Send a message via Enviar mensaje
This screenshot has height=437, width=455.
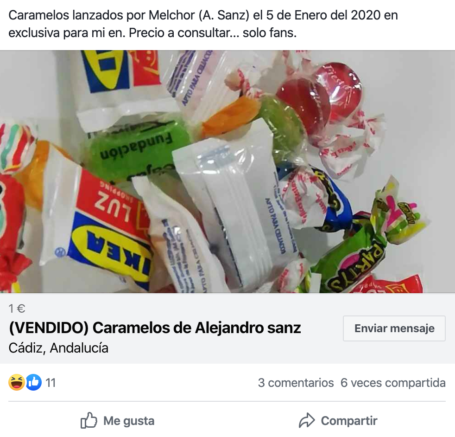click(x=394, y=328)
